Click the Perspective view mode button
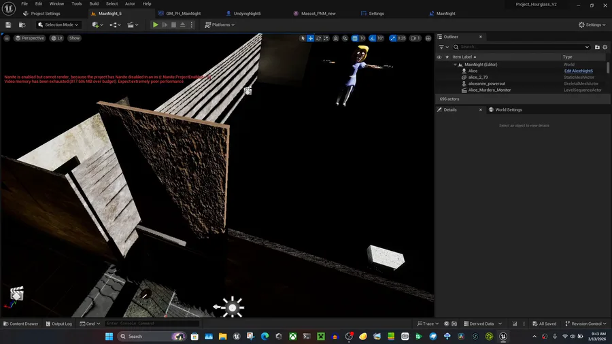 pos(30,38)
